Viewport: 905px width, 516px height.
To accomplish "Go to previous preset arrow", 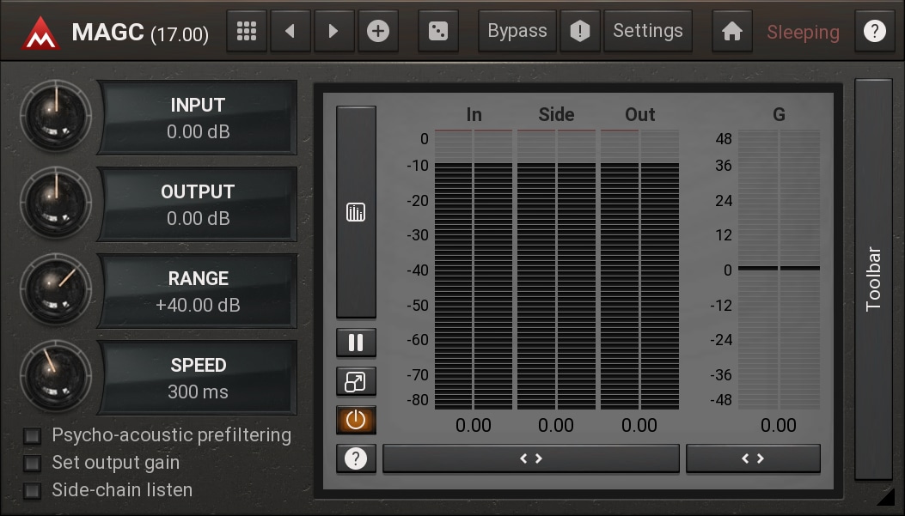I will point(290,32).
